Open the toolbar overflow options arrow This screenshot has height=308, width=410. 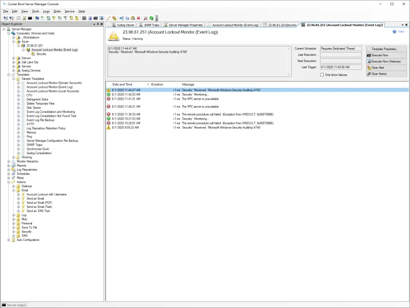tap(157, 18)
